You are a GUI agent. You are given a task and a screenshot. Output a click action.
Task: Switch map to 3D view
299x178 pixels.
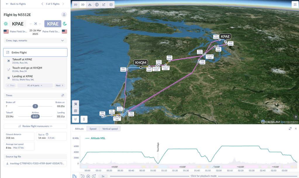coord(83,5)
